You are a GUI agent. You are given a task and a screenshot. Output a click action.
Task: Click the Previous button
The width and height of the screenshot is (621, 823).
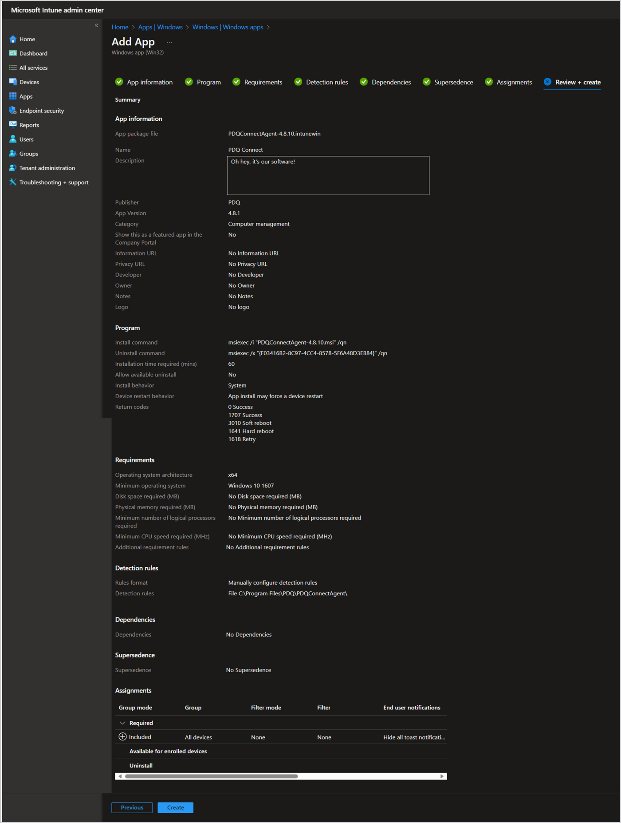coord(132,807)
